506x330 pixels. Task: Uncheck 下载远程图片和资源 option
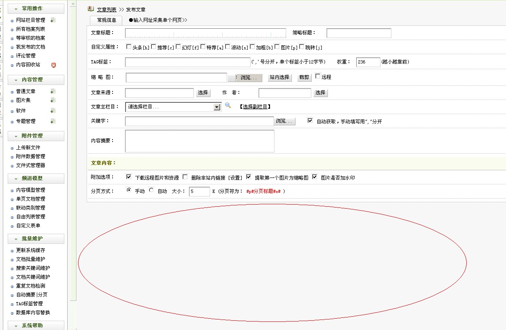coord(129,177)
